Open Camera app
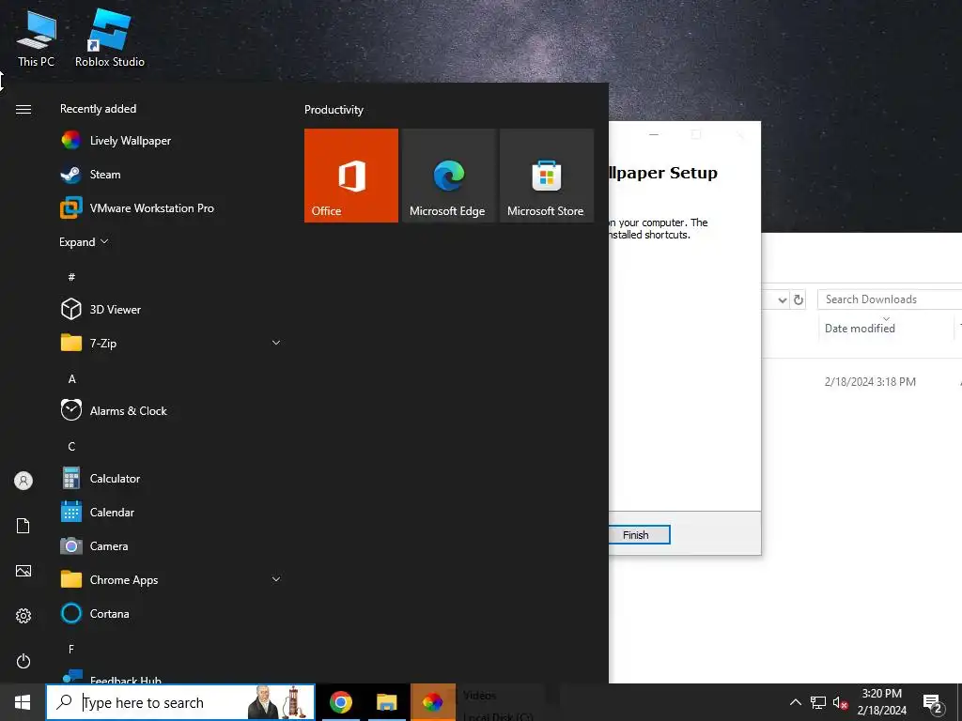 click(171, 545)
